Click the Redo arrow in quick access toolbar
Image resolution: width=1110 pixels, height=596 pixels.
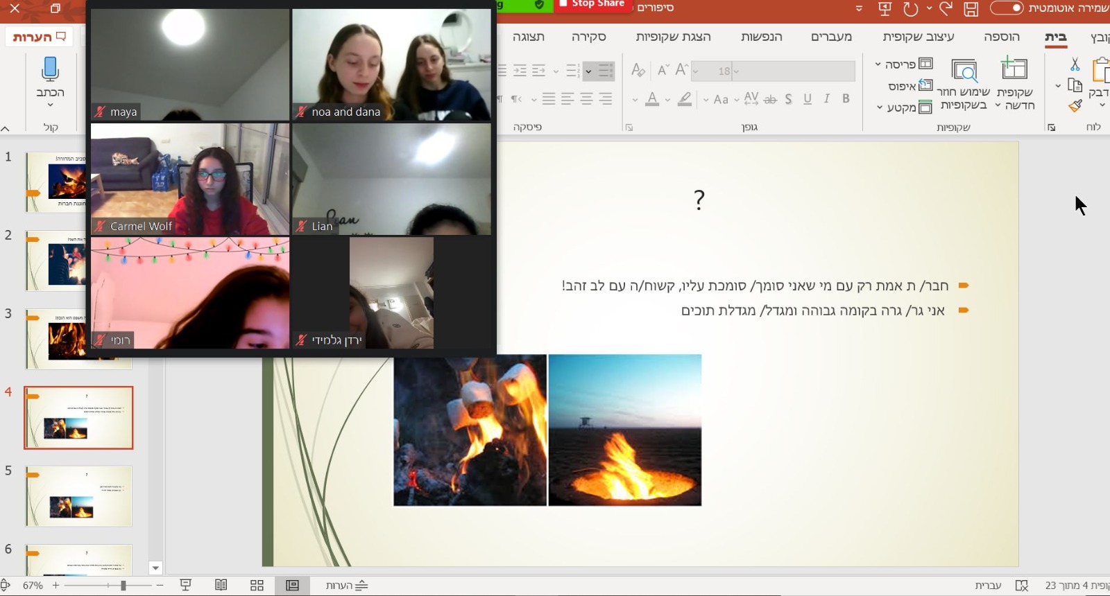click(911, 9)
